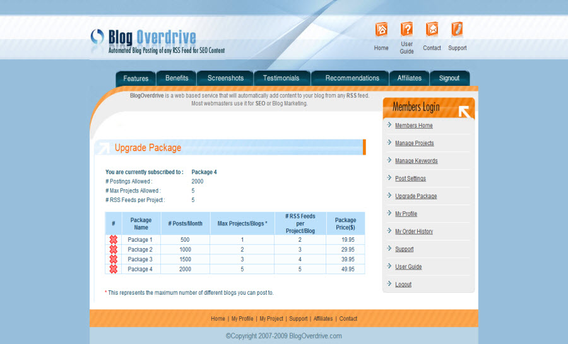Open Post Settings link
This screenshot has height=344, width=568.
(x=410, y=179)
